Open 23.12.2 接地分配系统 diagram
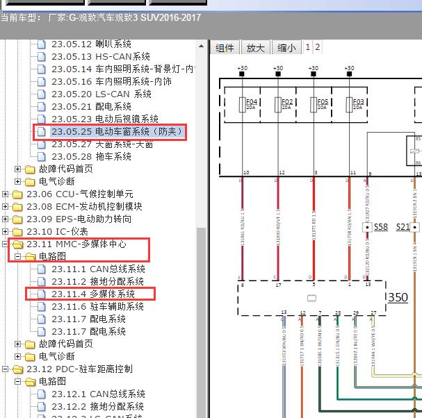Screen dimensions: 422x418 point(97,406)
